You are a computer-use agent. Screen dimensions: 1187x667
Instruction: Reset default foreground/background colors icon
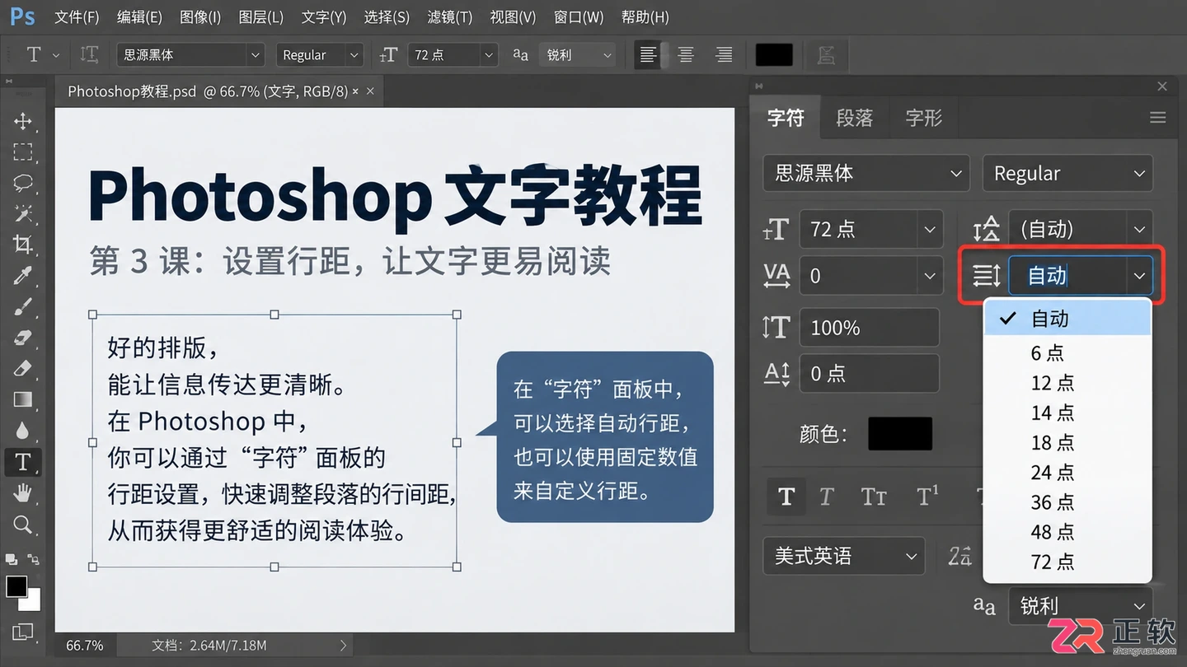pos(12,559)
